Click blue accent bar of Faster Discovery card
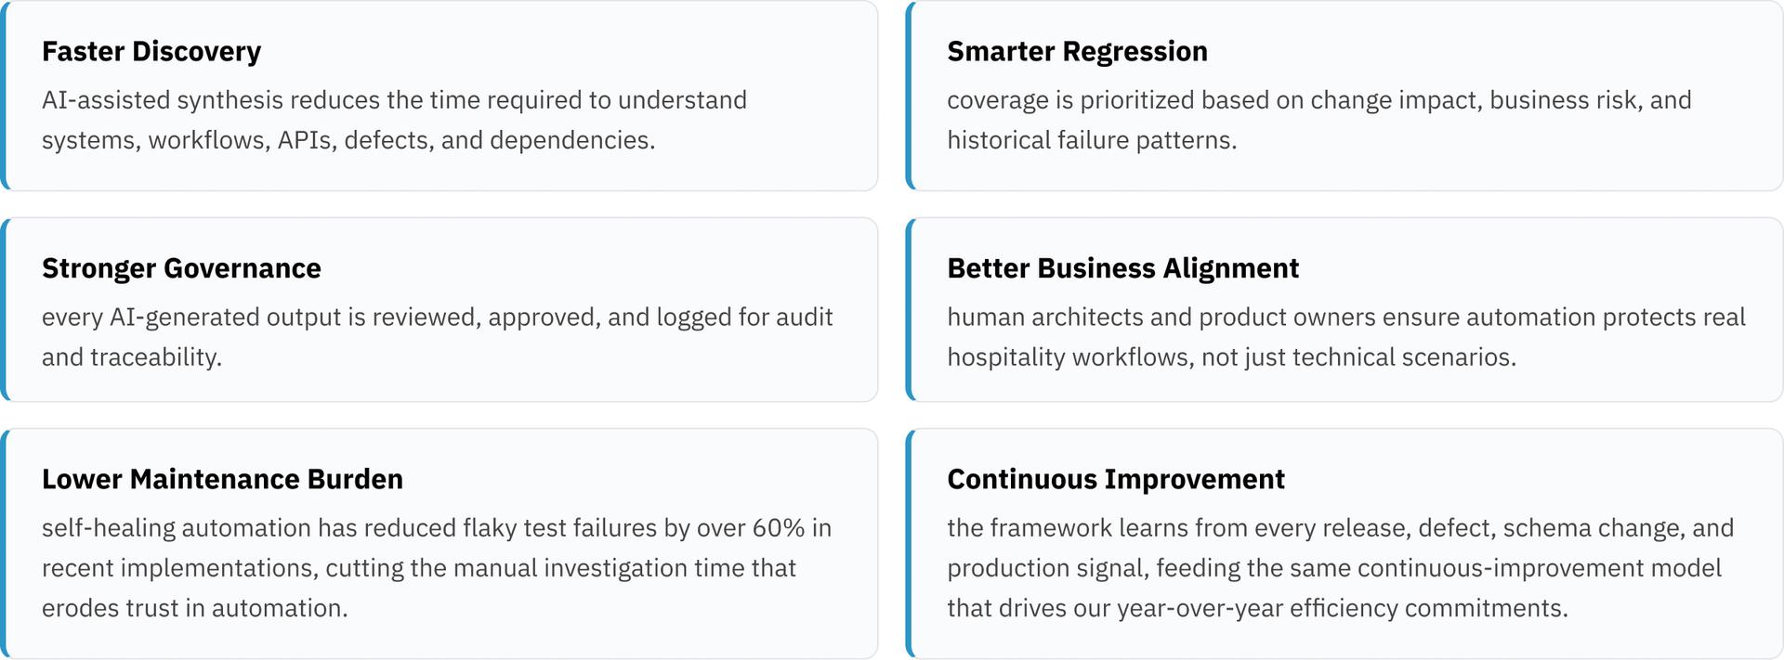This screenshot has width=1784, height=660. (4, 96)
